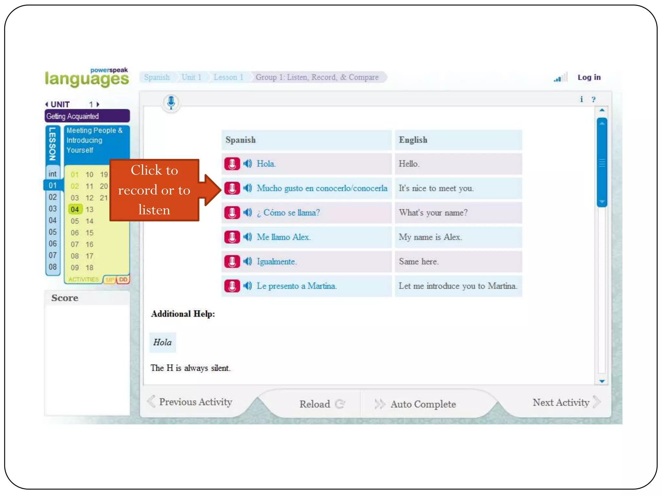Listen to Le presento a Martina audio

[248, 286]
